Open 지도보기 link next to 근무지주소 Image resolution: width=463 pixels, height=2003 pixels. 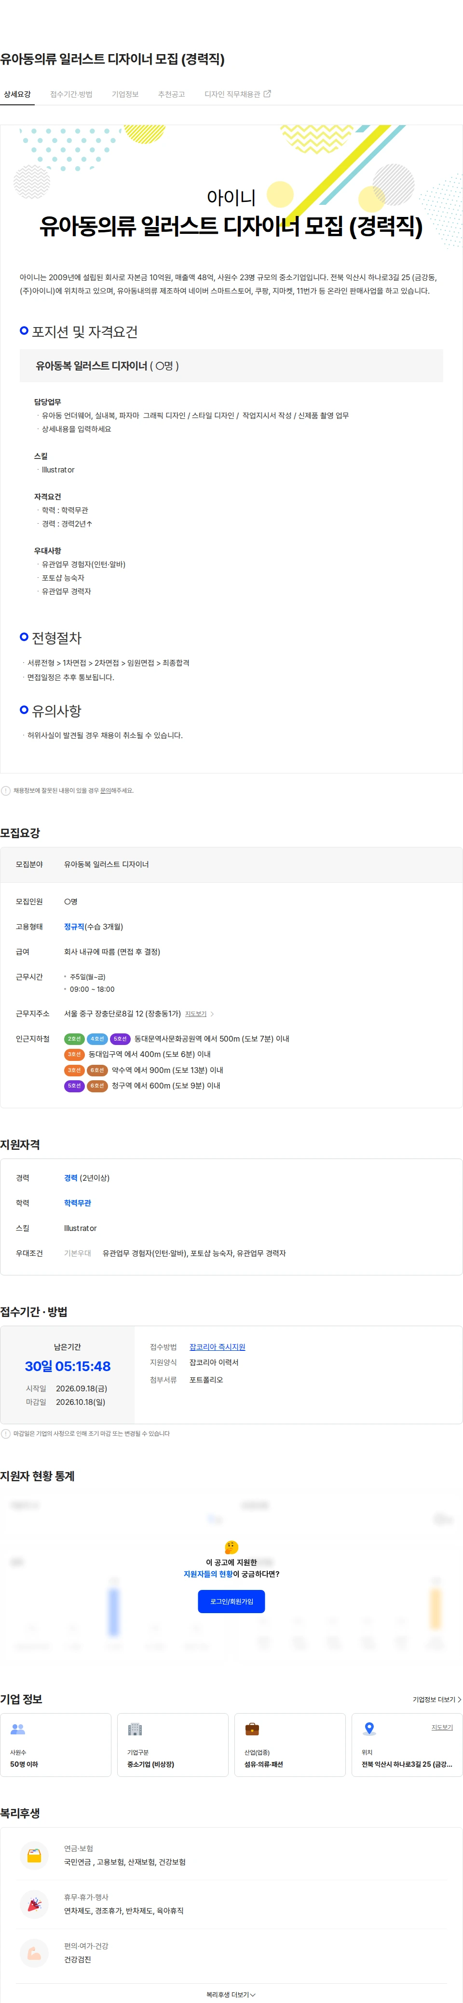[x=196, y=1014]
